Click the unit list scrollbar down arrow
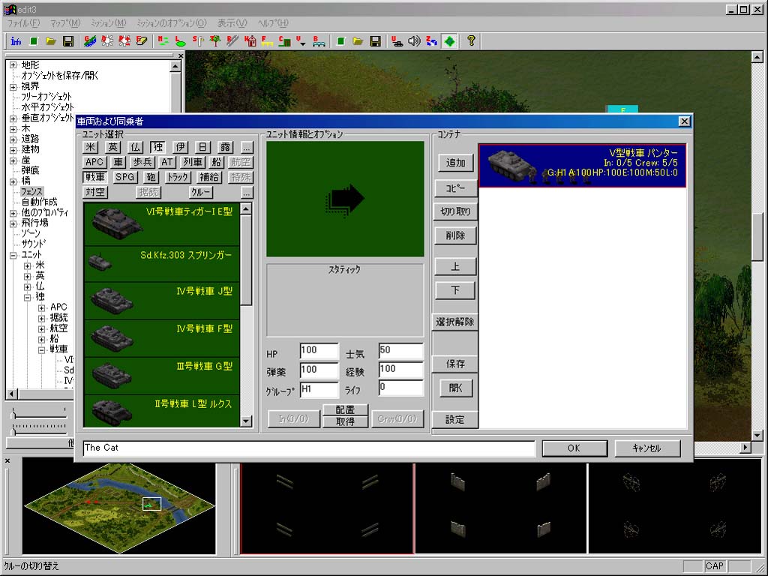This screenshot has width=768, height=576. click(x=246, y=421)
